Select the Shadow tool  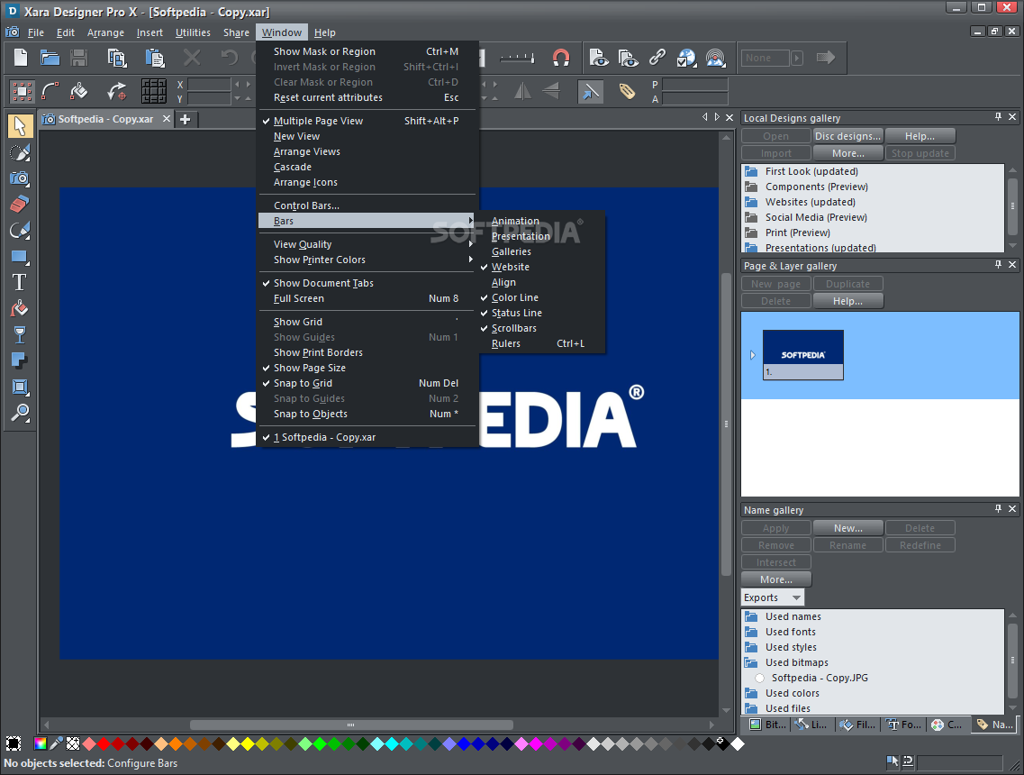[x=20, y=360]
